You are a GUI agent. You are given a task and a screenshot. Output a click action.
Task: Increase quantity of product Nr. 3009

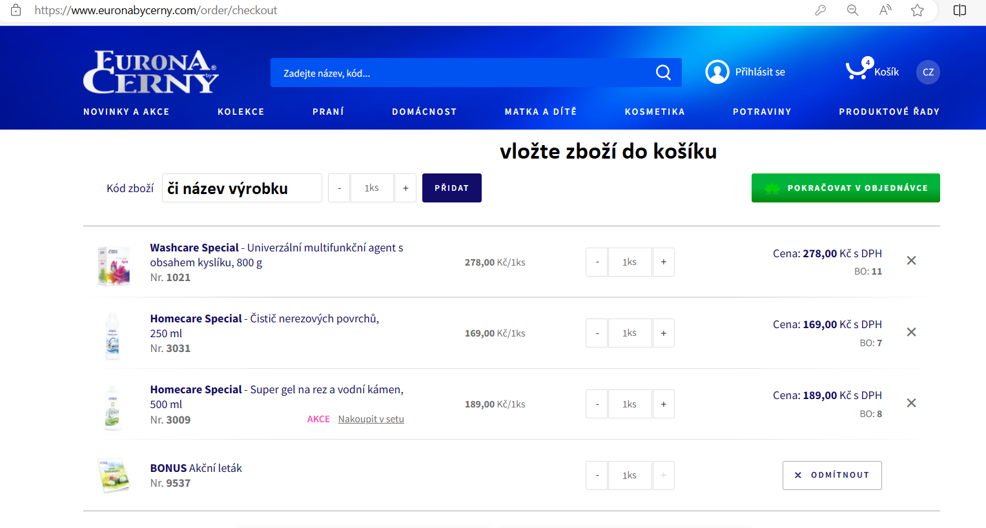(663, 404)
